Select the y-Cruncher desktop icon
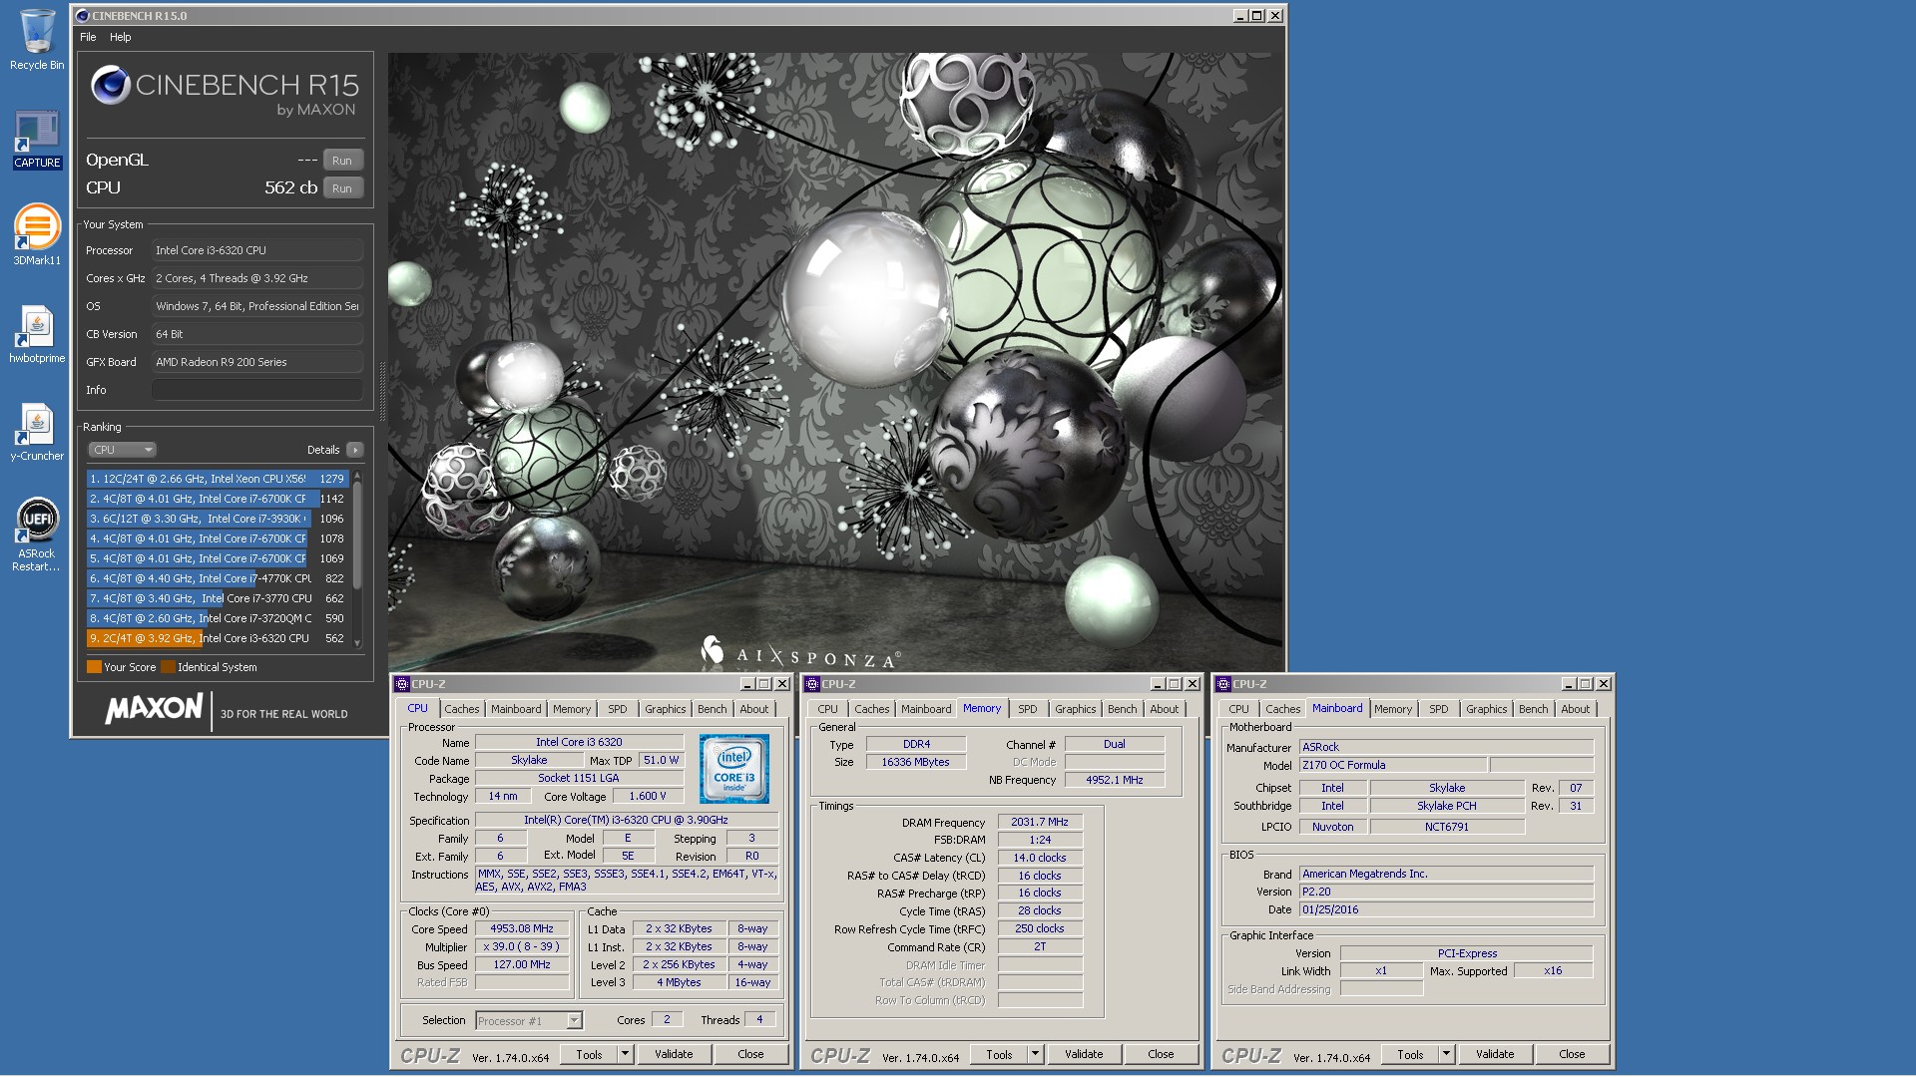This screenshot has height=1077, width=1916. [x=37, y=432]
